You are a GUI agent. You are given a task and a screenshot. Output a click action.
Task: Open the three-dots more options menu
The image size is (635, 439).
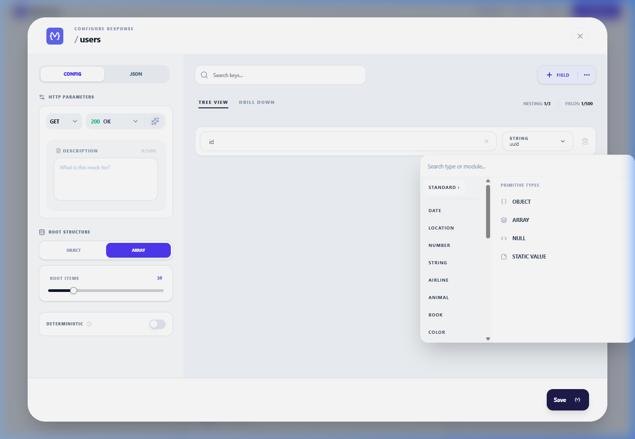tap(587, 75)
